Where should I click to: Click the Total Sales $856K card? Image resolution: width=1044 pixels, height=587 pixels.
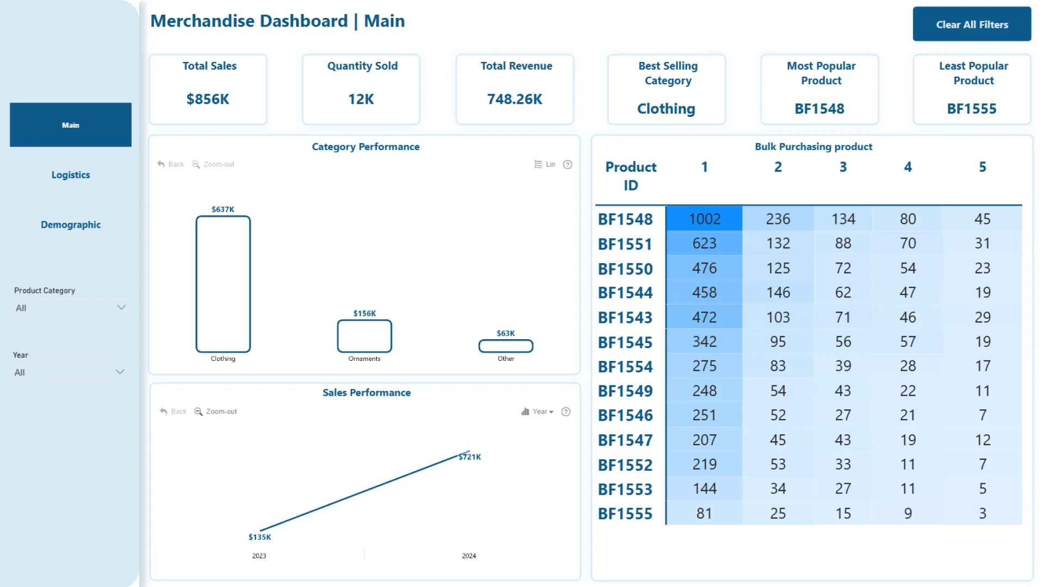[208, 90]
